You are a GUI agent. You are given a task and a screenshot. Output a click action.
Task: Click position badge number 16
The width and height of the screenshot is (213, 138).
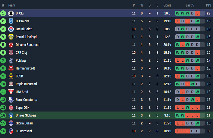click(x=3, y=131)
